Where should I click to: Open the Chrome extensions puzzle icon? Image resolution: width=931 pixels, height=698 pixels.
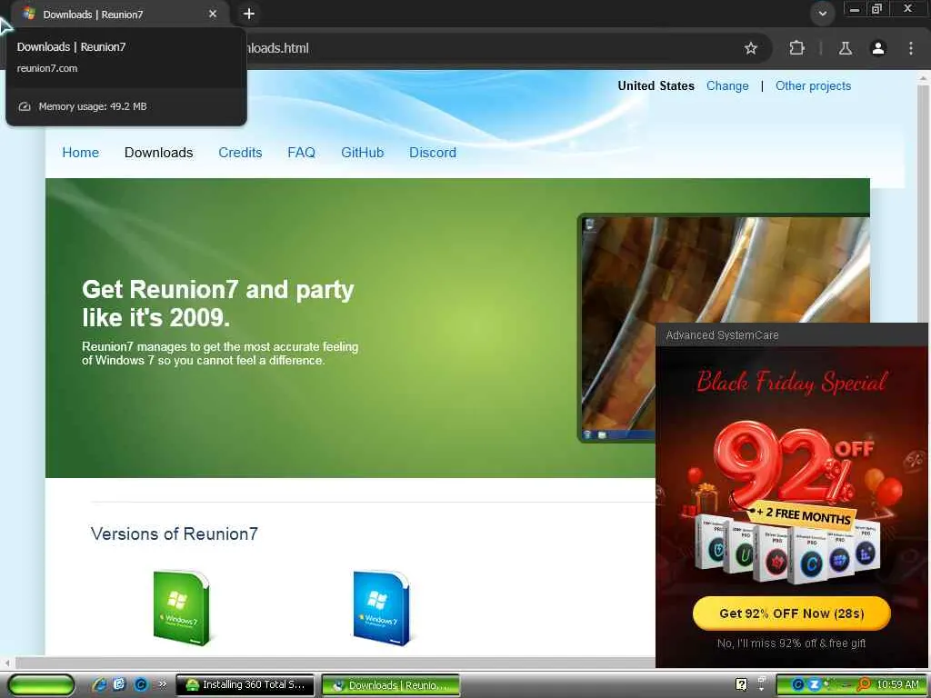pos(796,48)
